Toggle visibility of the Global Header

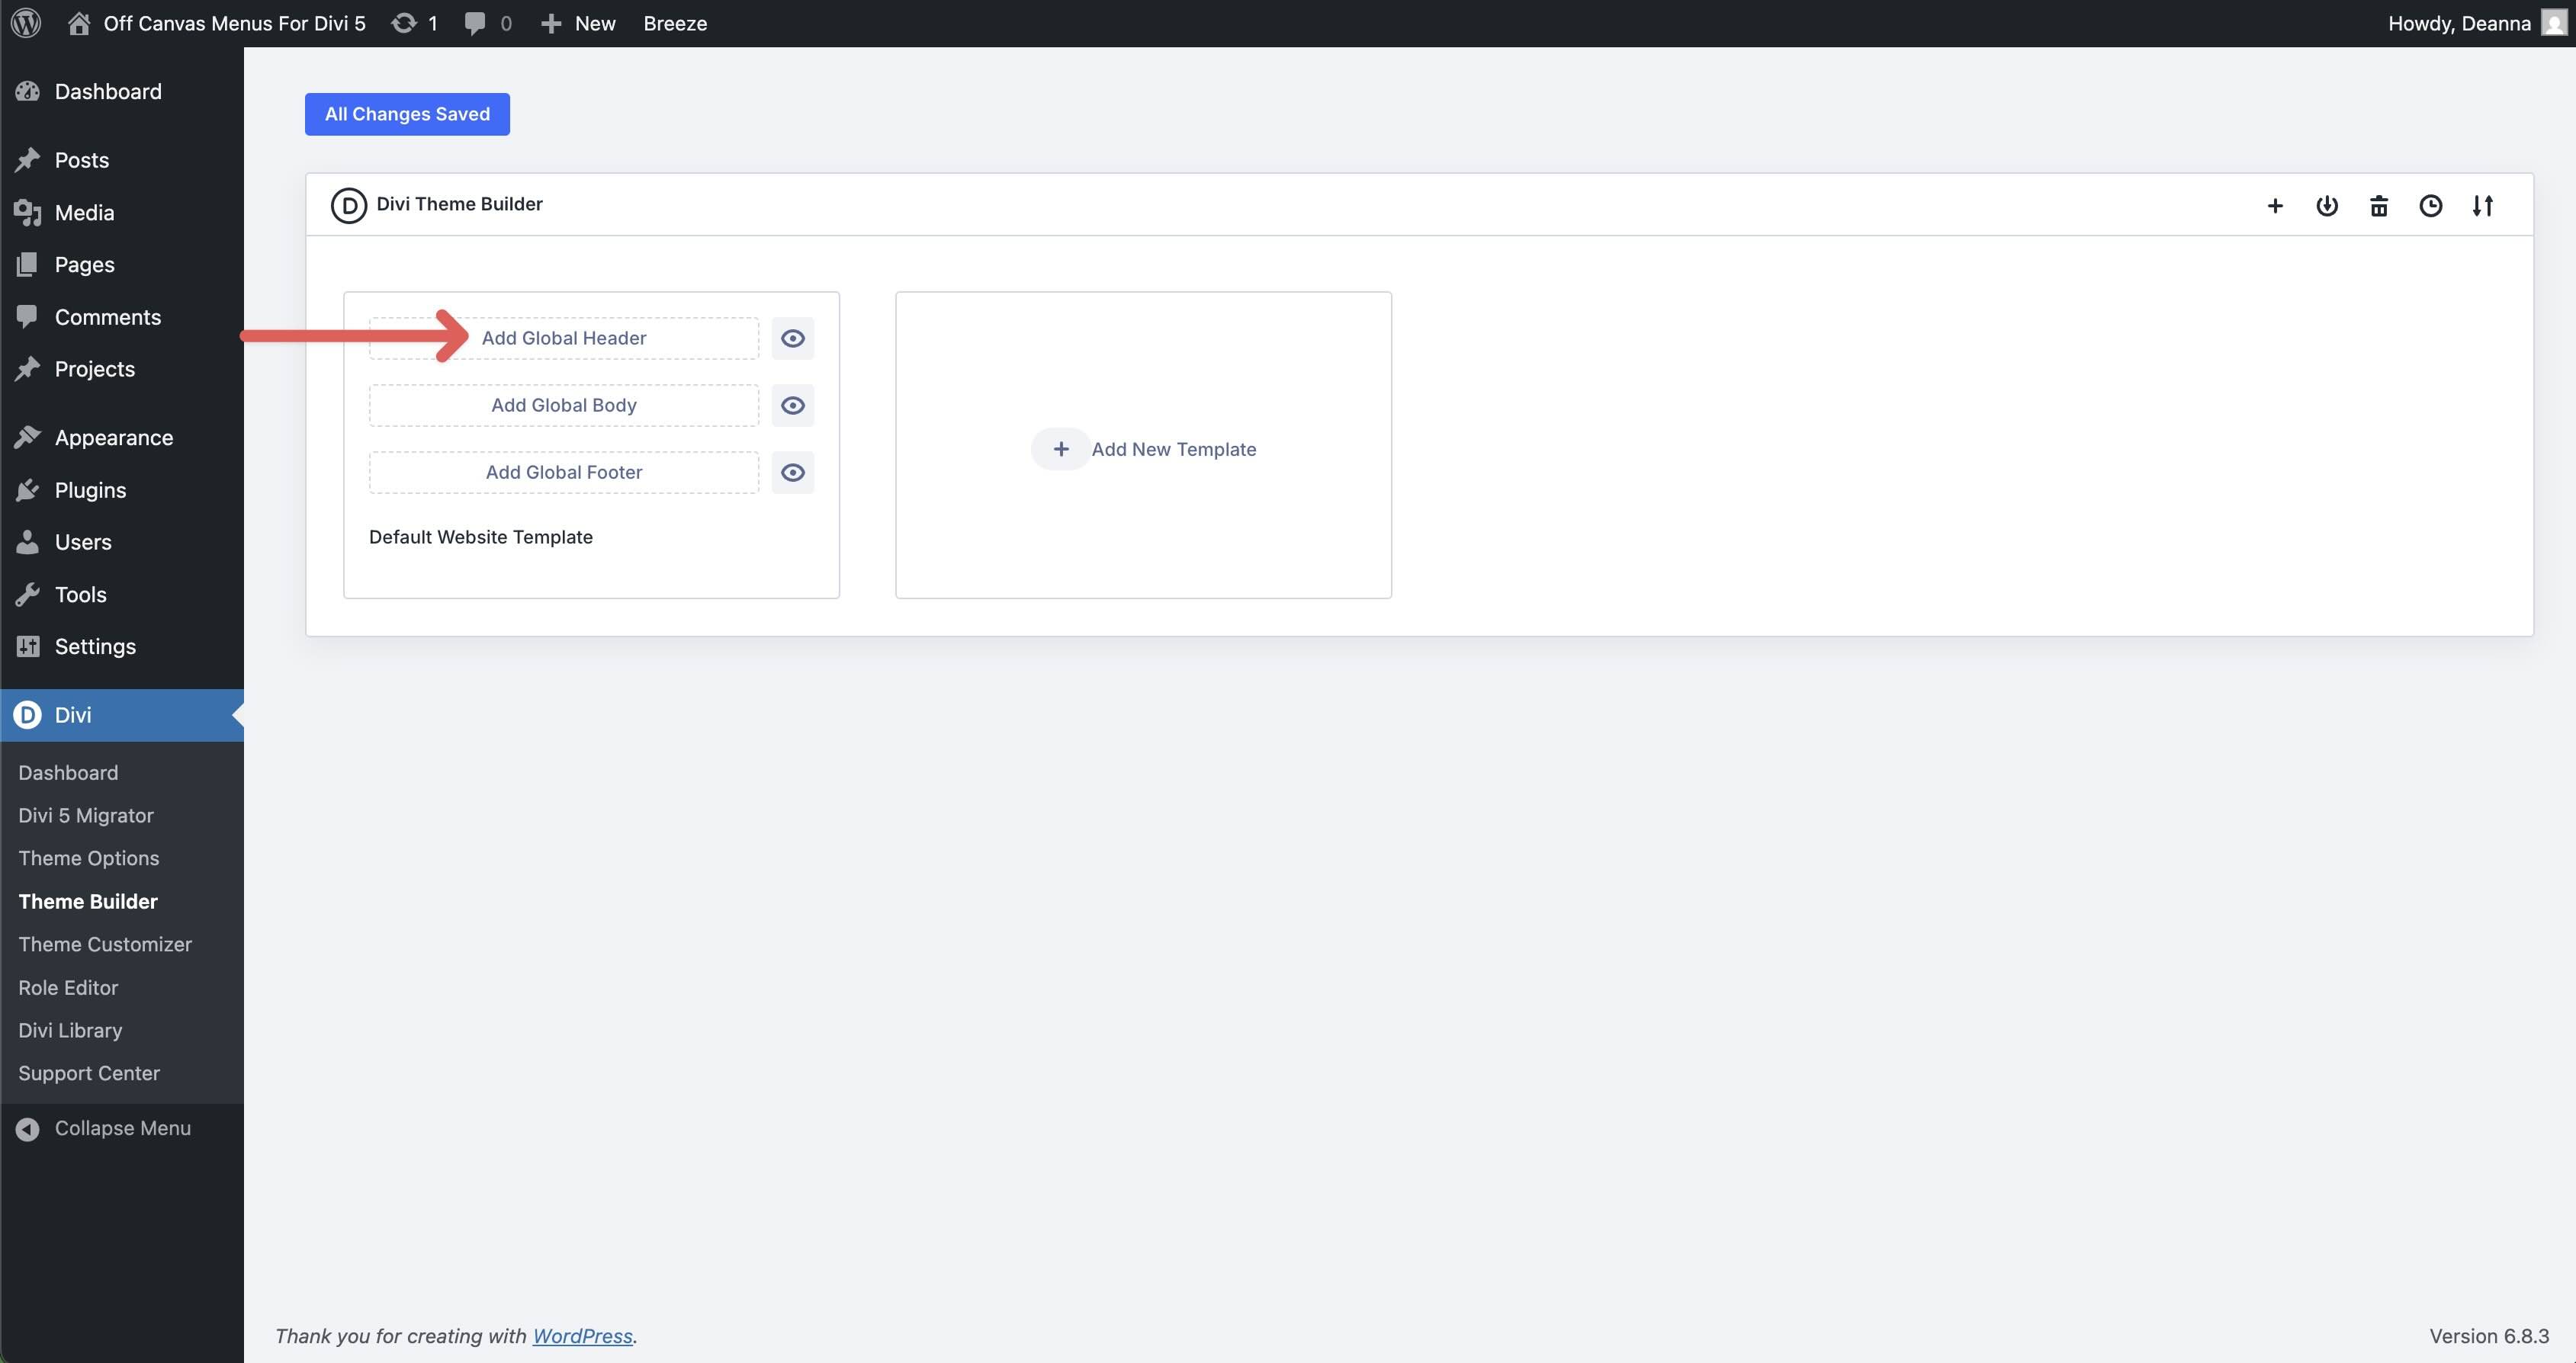[793, 338]
